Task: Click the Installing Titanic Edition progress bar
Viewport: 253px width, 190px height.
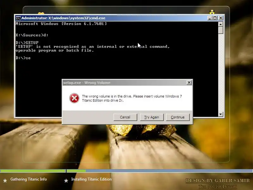Action: click(160, 171)
